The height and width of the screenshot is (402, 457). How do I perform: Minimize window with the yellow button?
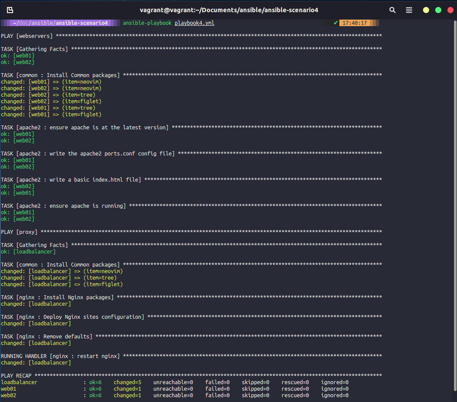pos(426,10)
